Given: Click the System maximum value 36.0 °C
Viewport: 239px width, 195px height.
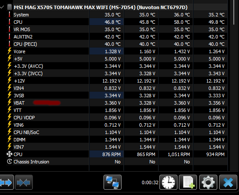Looking at the screenshot, I should [x=182, y=15].
